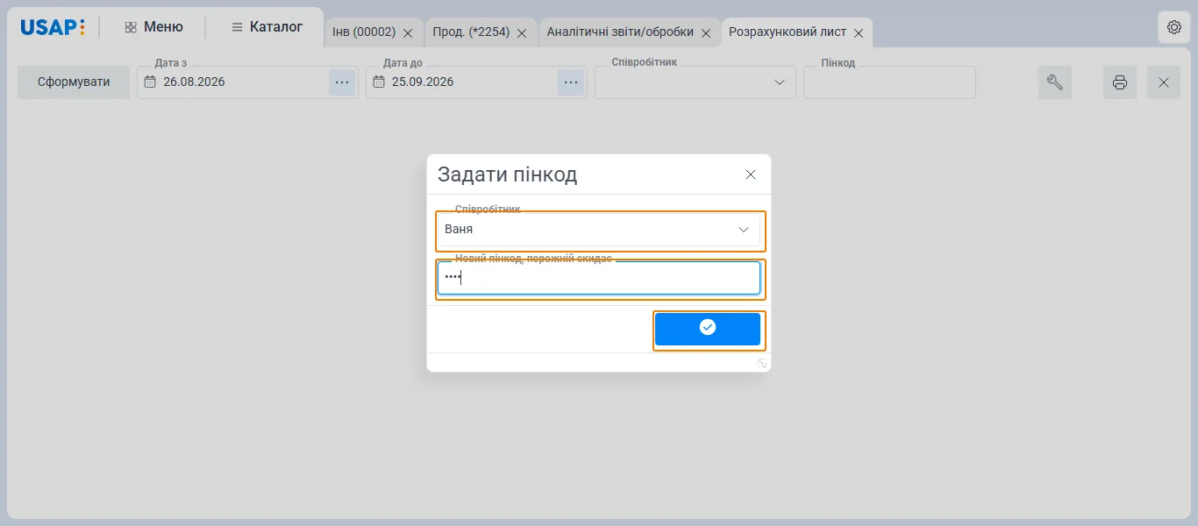Click the Сформувати button
1198x526 pixels.
click(x=74, y=82)
